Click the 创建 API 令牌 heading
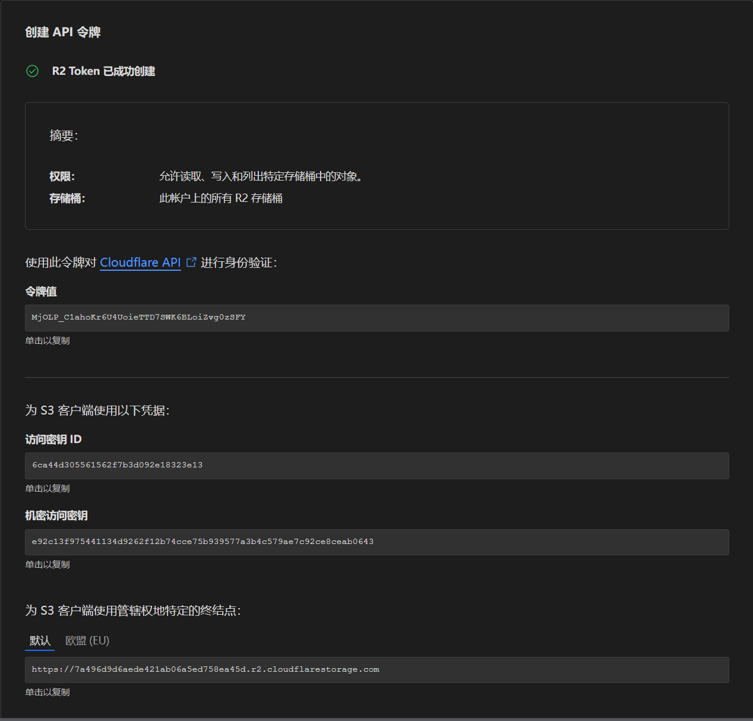The height and width of the screenshot is (721, 753). (63, 32)
